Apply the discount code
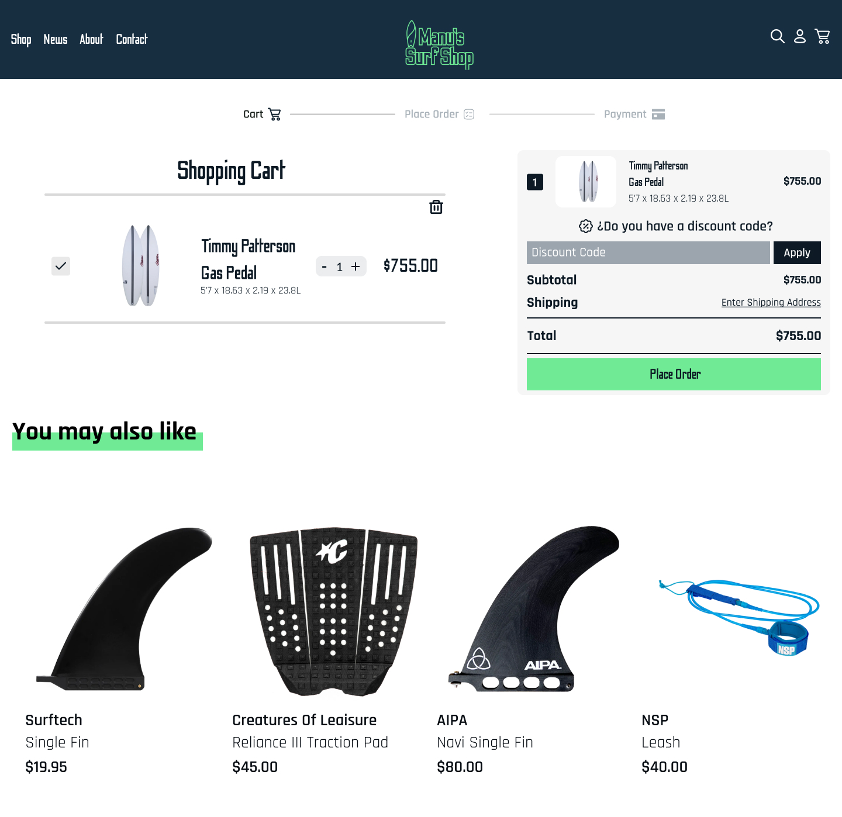Screen dimensions: 842x817 pos(797,252)
